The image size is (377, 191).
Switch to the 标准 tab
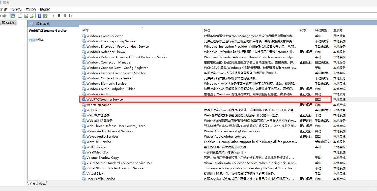click(42, 184)
